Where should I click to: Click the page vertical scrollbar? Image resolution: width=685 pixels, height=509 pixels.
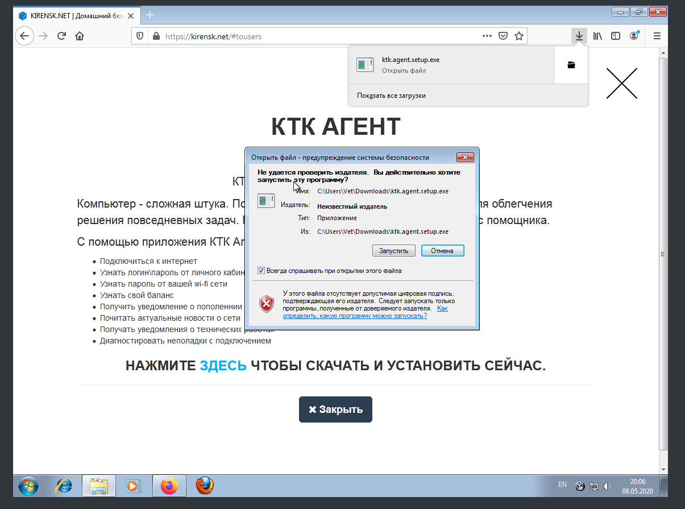coord(663,254)
